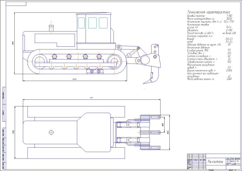Select the right cab window
Viewport: 242px width, 171px height.
103,22
